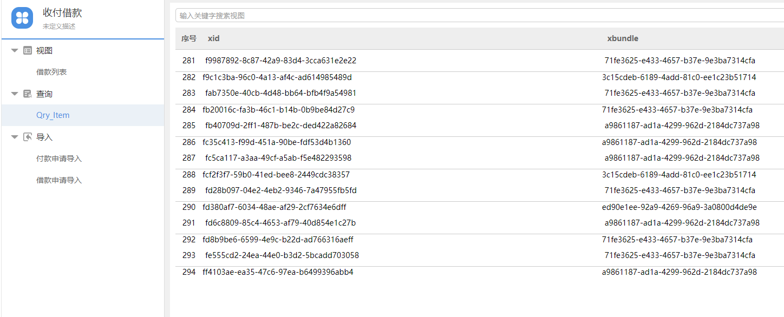Click xbundle value ed90e1ee in row 290
Image resolution: width=784 pixels, height=317 pixels.
(x=679, y=207)
